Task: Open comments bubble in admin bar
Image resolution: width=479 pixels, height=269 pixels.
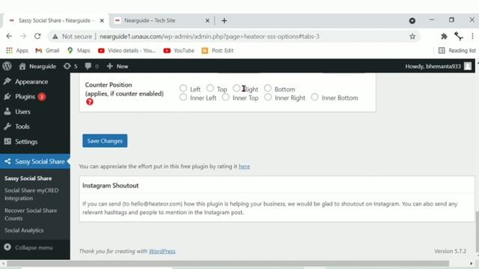Action: 91,67
